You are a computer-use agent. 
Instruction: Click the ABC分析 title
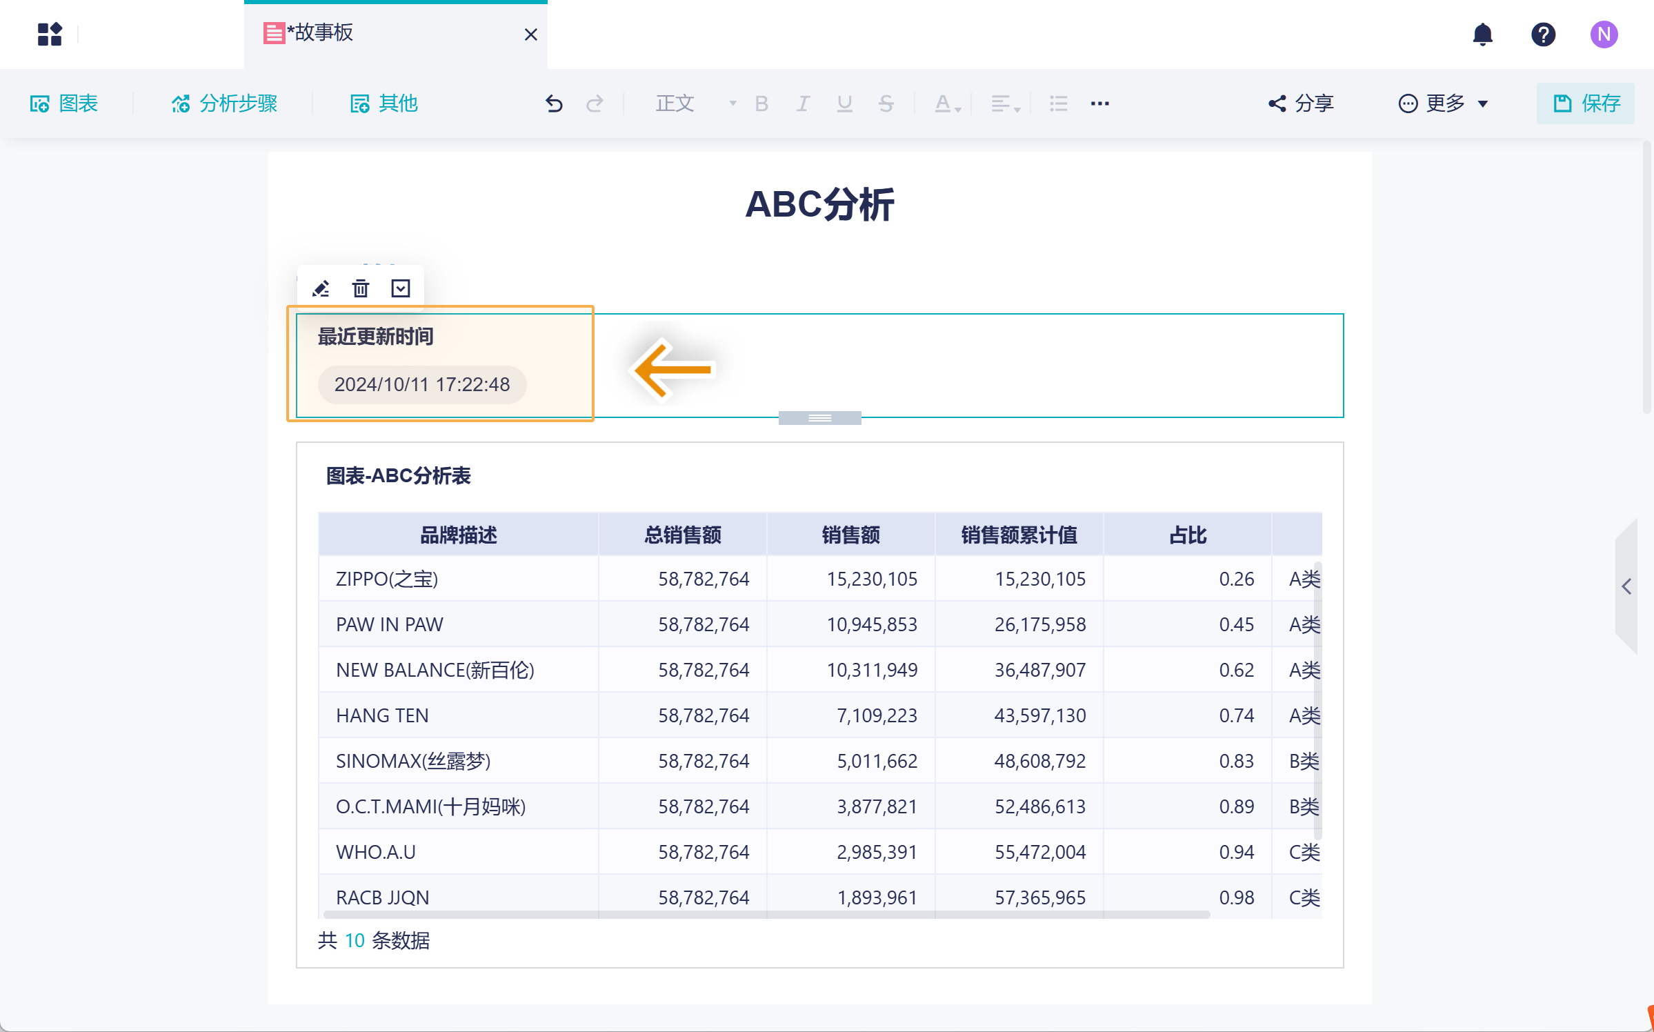point(820,205)
